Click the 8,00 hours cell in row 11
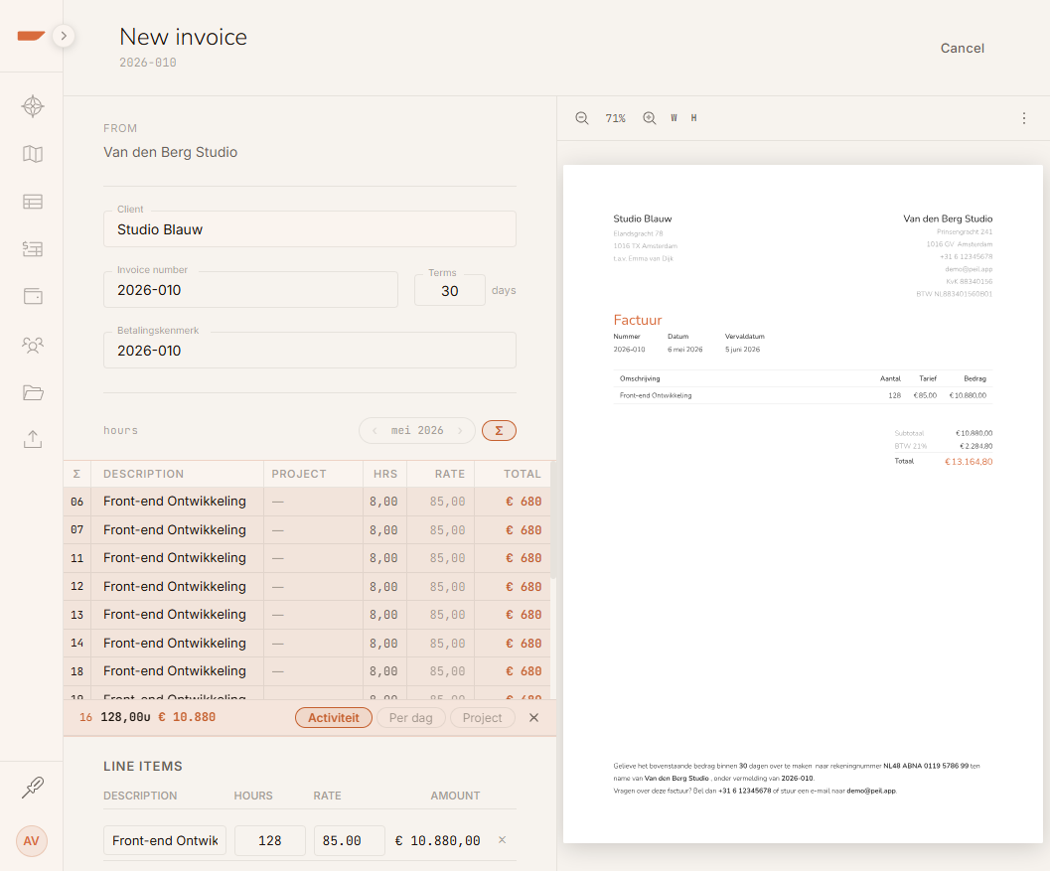This screenshot has width=1050, height=871. click(x=383, y=558)
